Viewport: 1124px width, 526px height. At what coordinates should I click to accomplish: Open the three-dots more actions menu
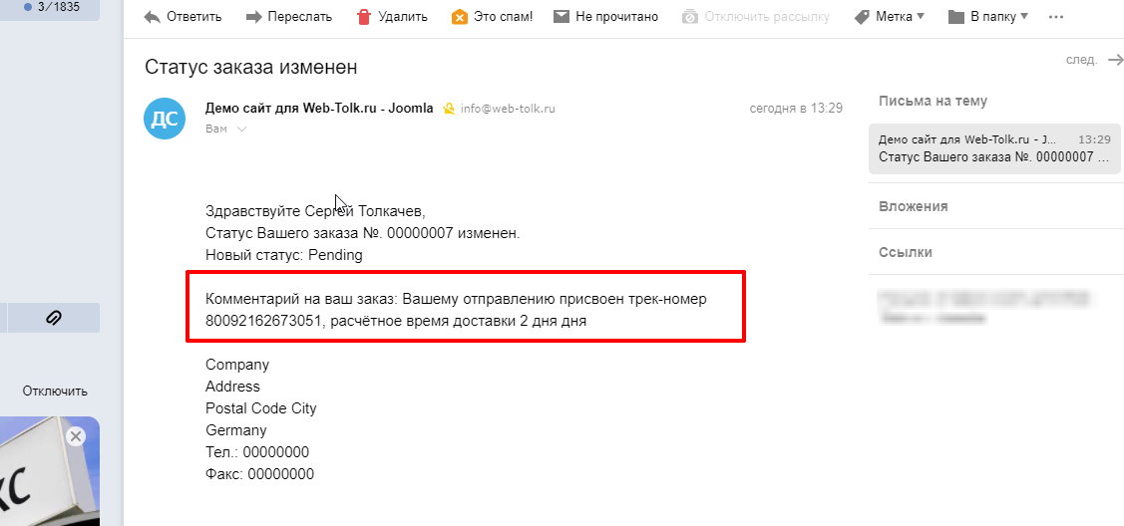(1056, 17)
